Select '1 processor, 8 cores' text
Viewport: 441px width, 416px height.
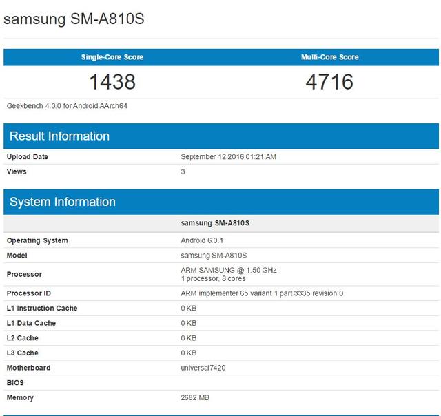pos(213,278)
